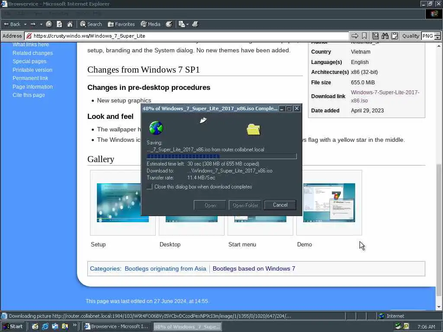
Task: Open the bookmarks book icon
Action: pos(376,36)
